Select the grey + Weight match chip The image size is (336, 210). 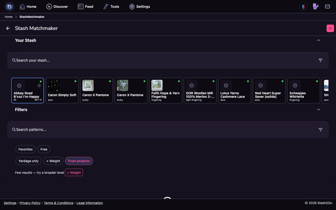point(53,161)
